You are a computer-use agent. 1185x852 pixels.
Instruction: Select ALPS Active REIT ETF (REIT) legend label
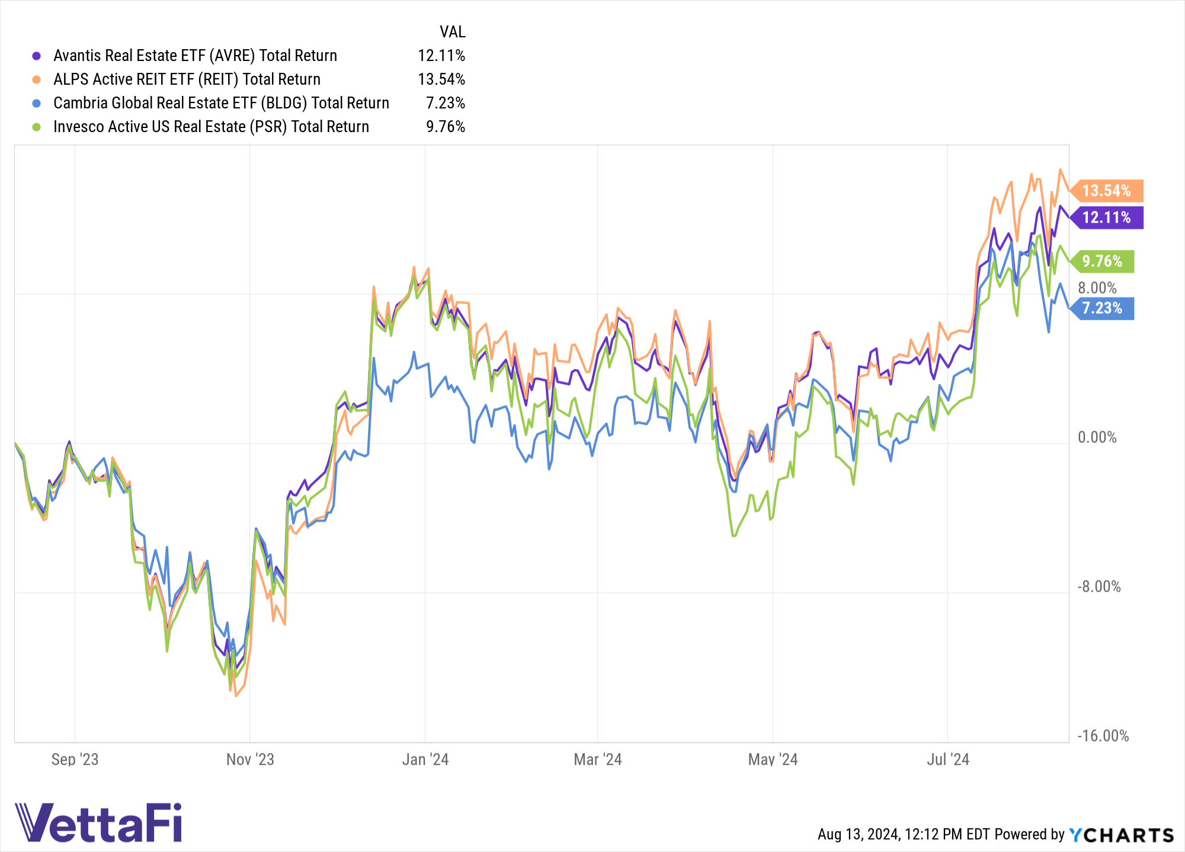(187, 79)
